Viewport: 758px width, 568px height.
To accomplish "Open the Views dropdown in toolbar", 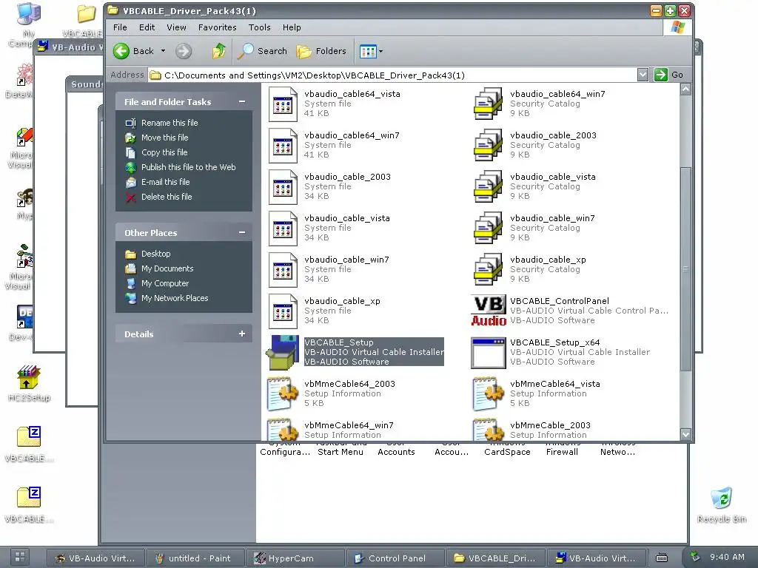I will tap(371, 51).
